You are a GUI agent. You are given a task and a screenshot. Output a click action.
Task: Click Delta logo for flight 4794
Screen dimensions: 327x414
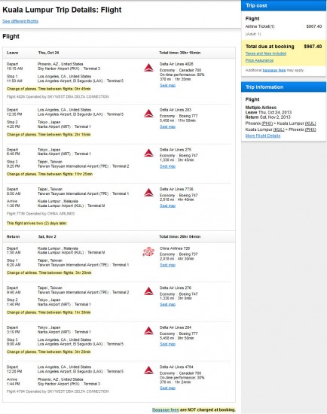click(148, 370)
